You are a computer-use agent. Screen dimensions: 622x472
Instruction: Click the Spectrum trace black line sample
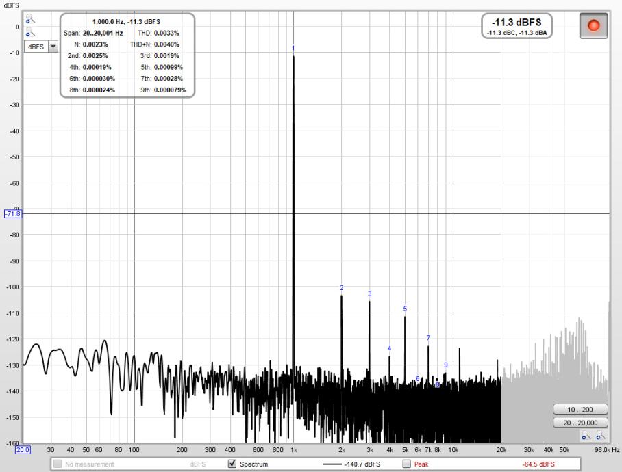[x=332, y=464]
